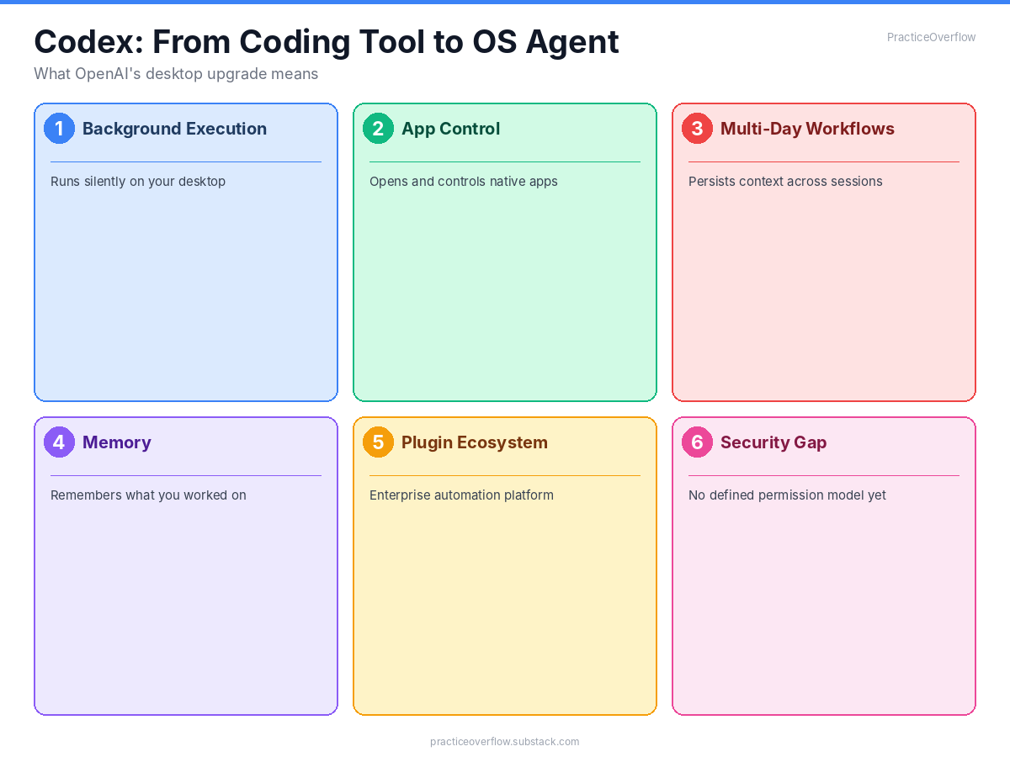Click the red circle 3 badge
1010x757 pixels.
[697, 129]
